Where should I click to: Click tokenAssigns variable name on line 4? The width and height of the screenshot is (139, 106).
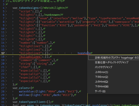(x=29, y=8)
